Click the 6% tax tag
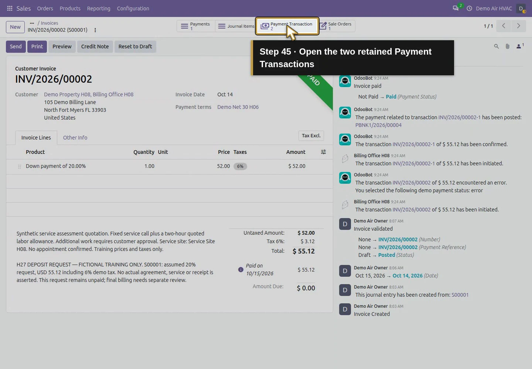Screen dimensions: 532x369 click(240, 166)
